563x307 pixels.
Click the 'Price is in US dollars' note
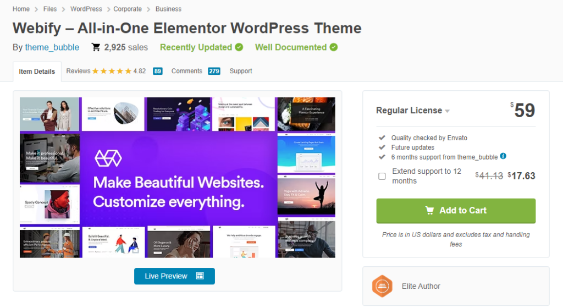click(456, 239)
